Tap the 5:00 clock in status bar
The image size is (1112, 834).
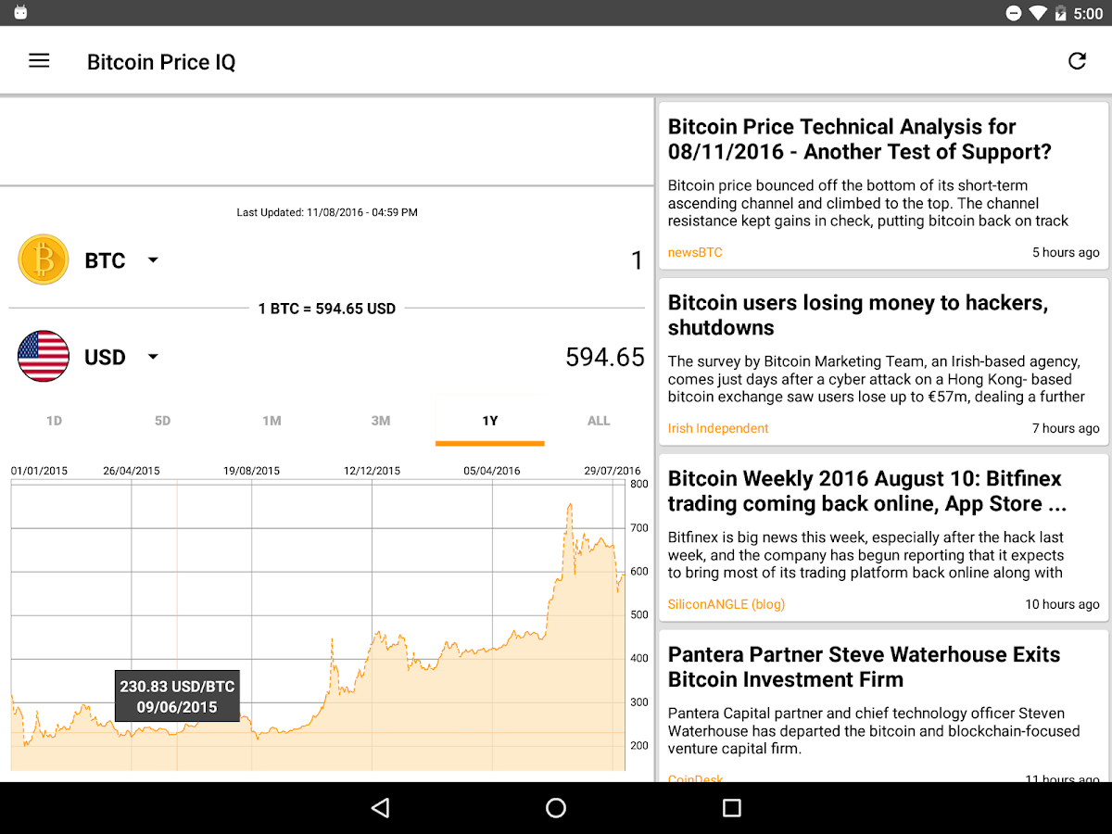[1088, 14]
